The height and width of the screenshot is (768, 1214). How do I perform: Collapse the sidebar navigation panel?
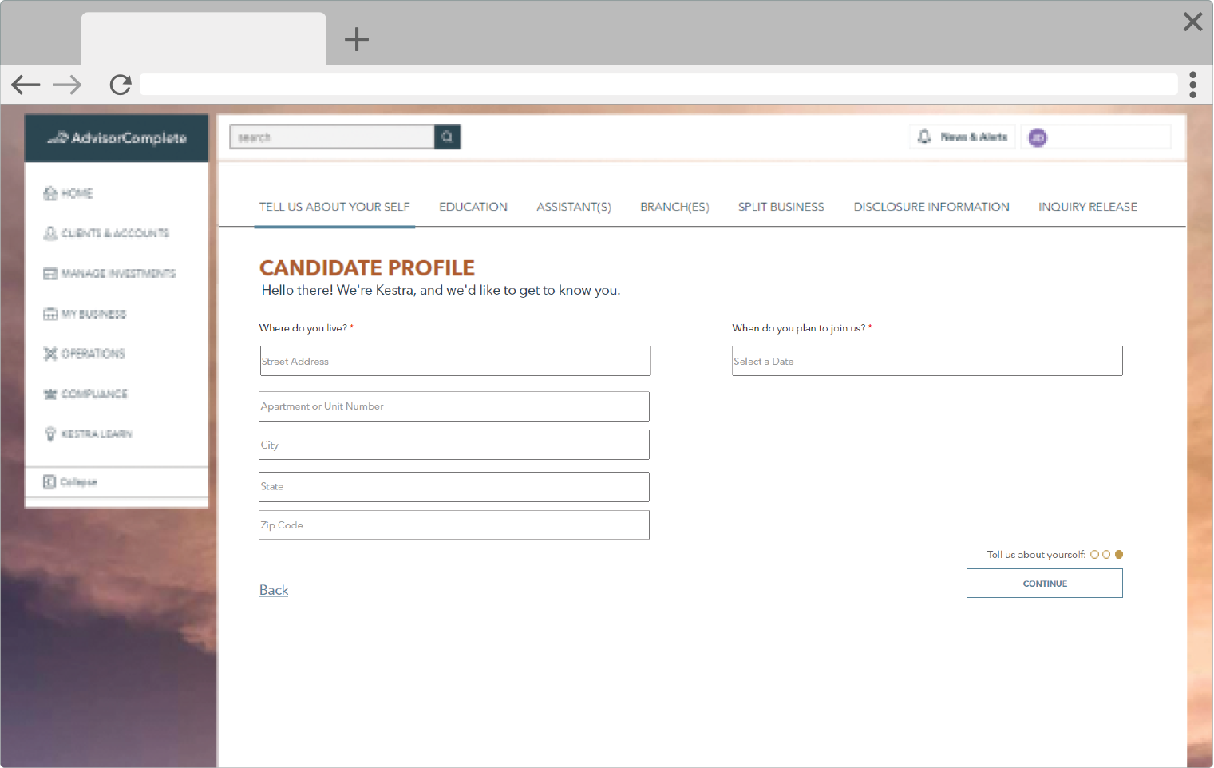(70, 482)
